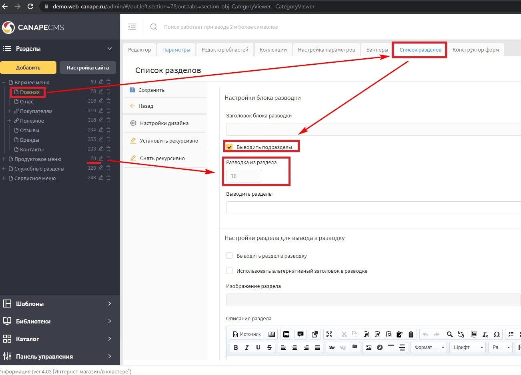Select Бренды in the sections tree

tap(30, 140)
